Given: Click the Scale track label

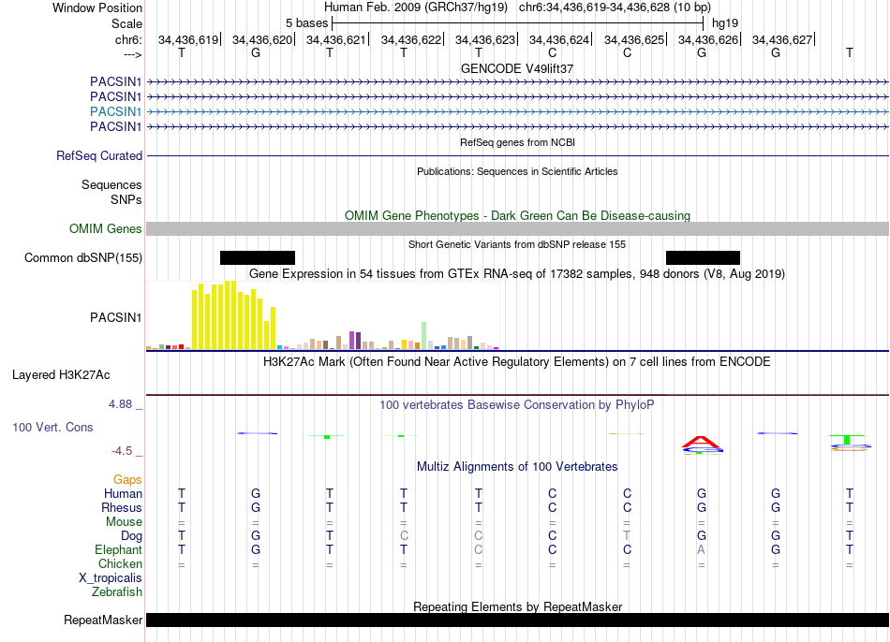Looking at the screenshot, I should [126, 23].
